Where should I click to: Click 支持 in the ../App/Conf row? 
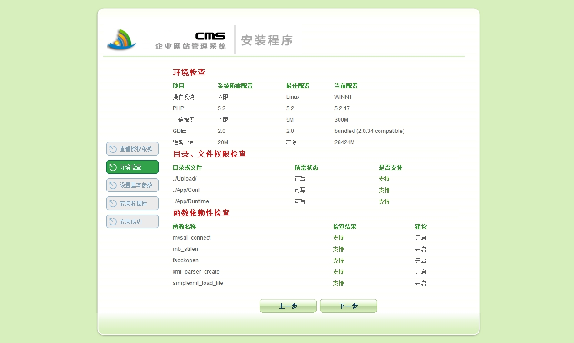point(384,190)
